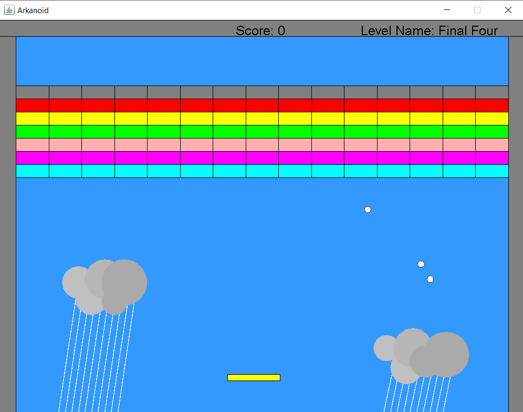Screen dimensions: 523x412
Task: Click the middle white ball
Action: pyautogui.click(x=421, y=264)
